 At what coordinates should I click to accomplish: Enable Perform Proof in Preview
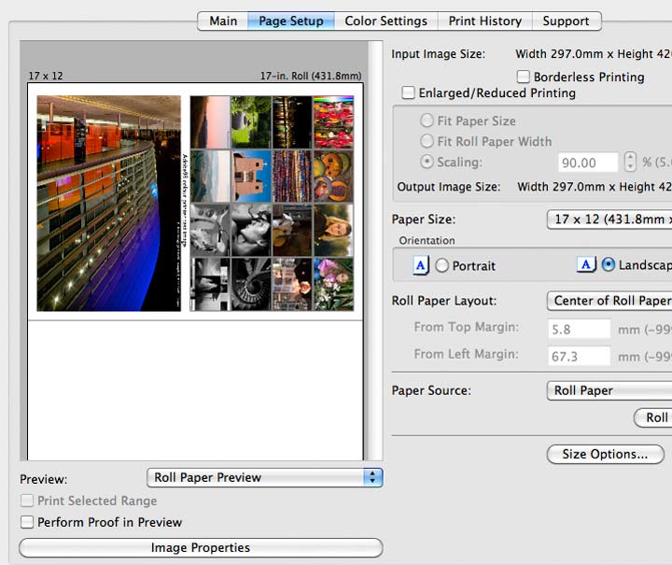[x=27, y=522]
